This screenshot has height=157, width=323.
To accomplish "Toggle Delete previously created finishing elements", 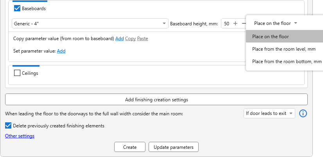I will pyautogui.click(x=8, y=125).
